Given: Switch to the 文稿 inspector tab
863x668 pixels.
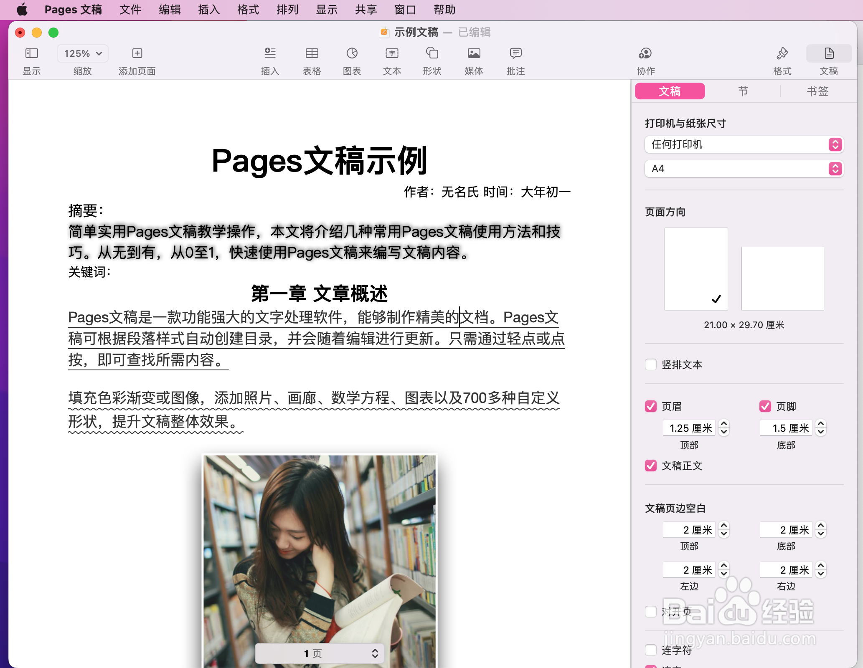Looking at the screenshot, I should [670, 91].
